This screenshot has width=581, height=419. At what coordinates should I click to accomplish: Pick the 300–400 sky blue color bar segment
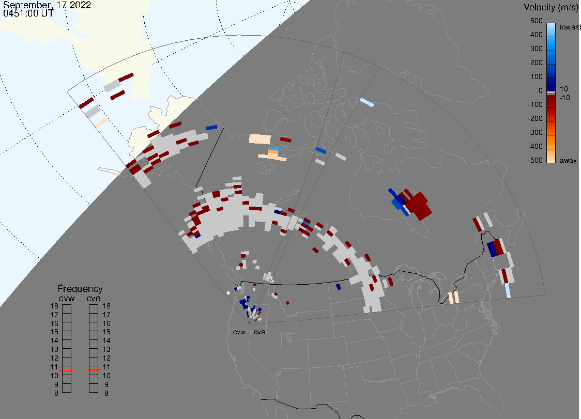(x=551, y=44)
